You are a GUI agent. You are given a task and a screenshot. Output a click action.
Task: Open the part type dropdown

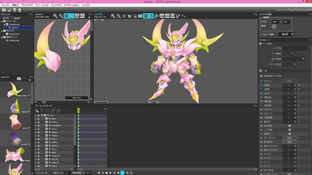288,53
